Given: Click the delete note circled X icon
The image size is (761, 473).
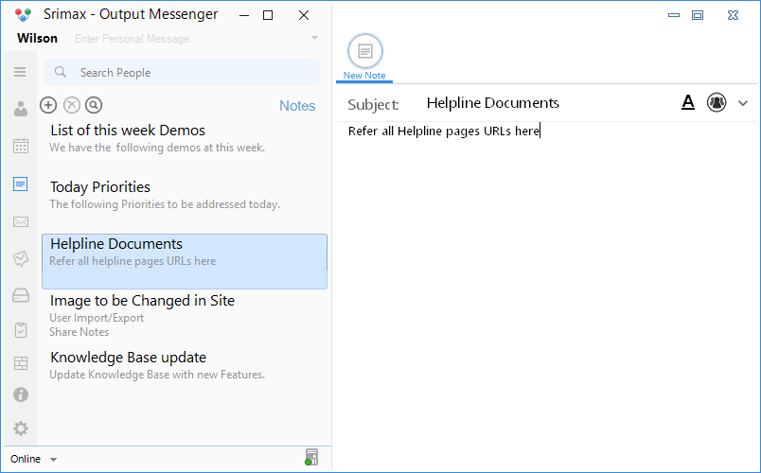Looking at the screenshot, I should (72, 105).
